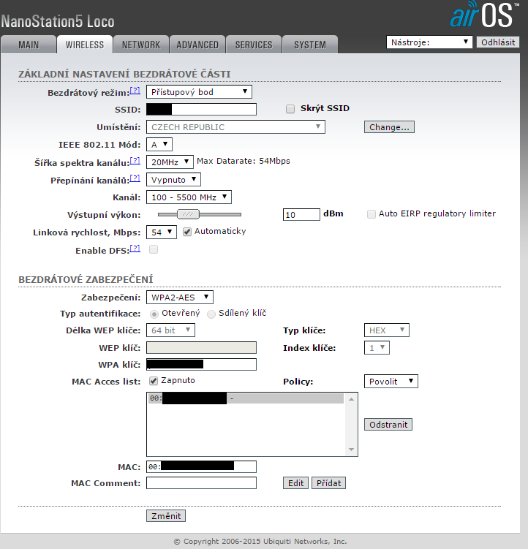Click the Výstupní výkon slider handle

point(188,214)
